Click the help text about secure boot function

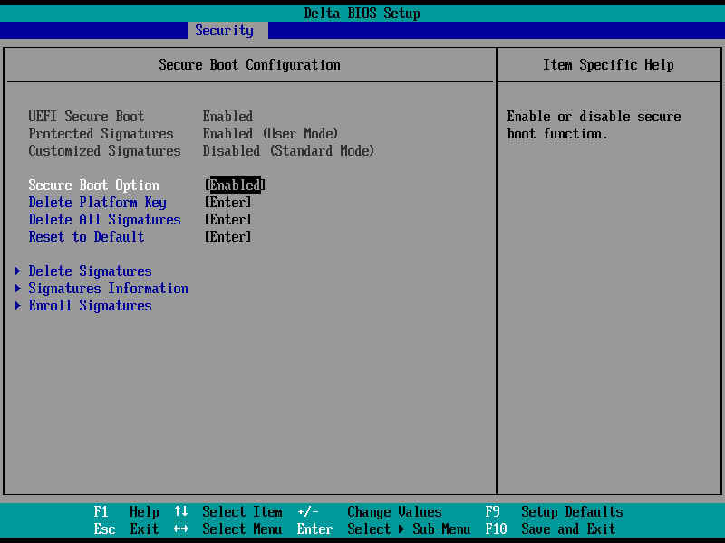(594, 125)
